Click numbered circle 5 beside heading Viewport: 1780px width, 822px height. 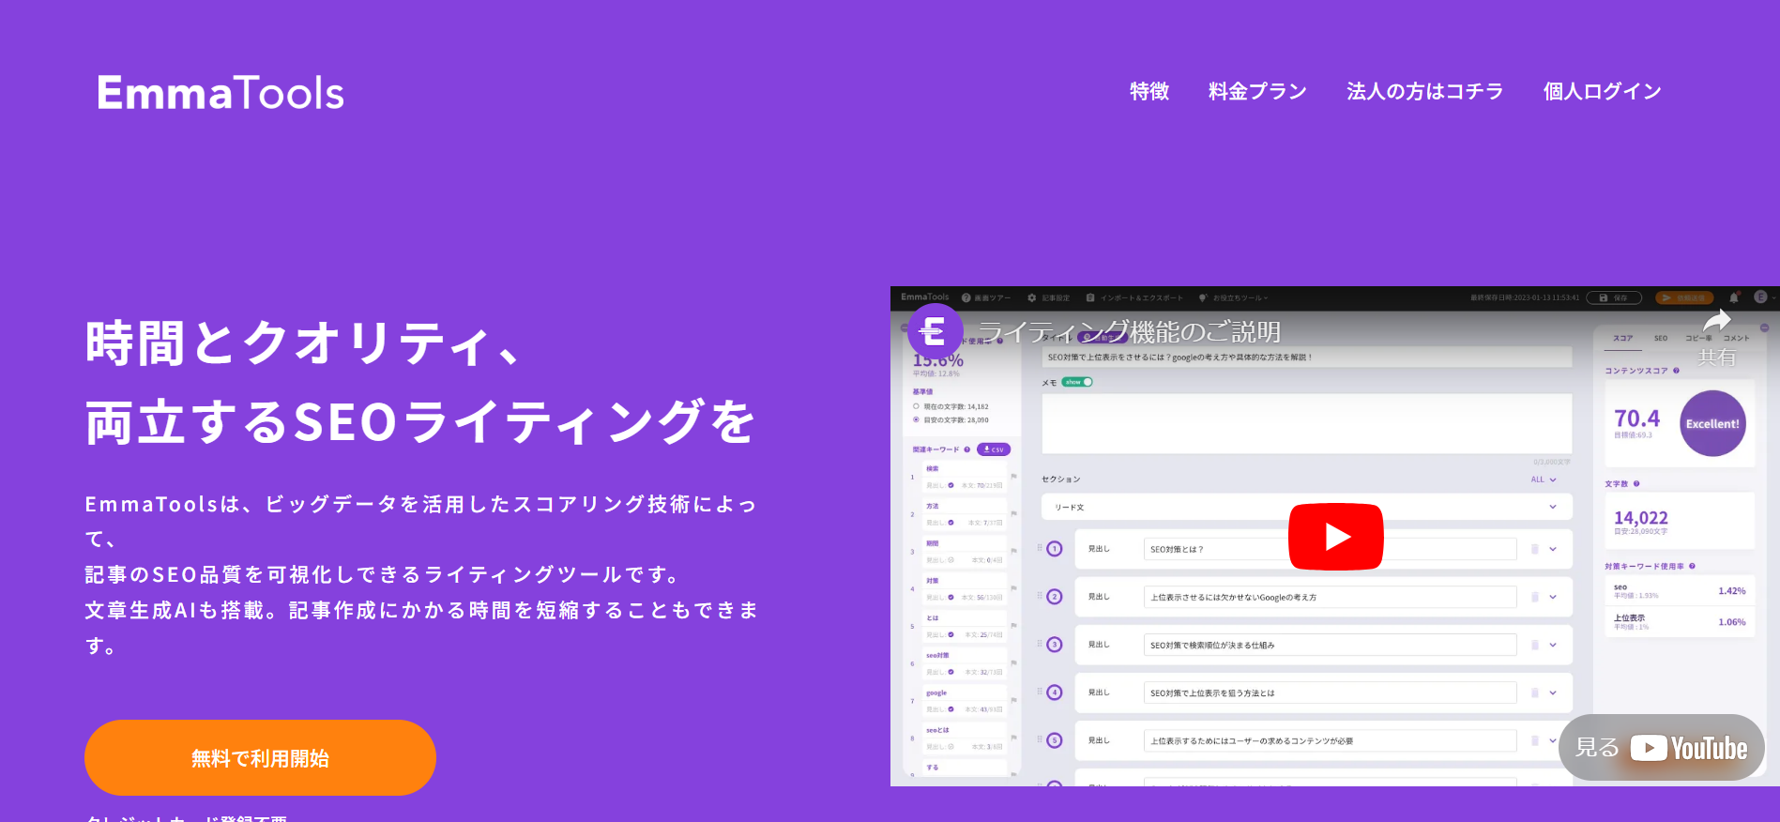point(1055,740)
